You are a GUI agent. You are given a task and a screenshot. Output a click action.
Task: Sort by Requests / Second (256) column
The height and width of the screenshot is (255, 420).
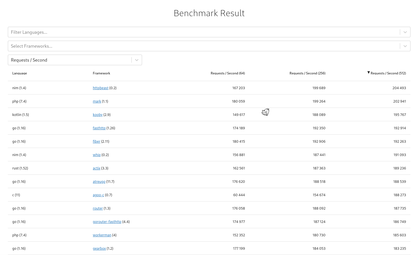pyautogui.click(x=307, y=73)
